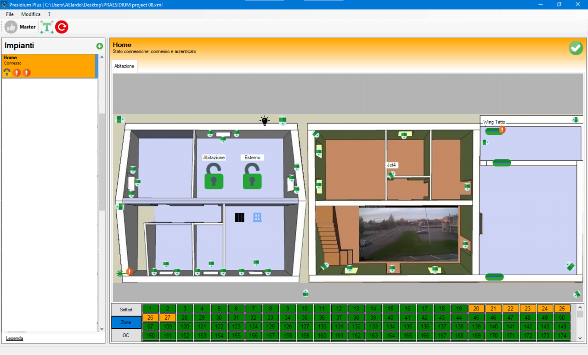Viewport: 588px width, 355px height.
Task: Click the blue window icon on map
Action: 257,217
